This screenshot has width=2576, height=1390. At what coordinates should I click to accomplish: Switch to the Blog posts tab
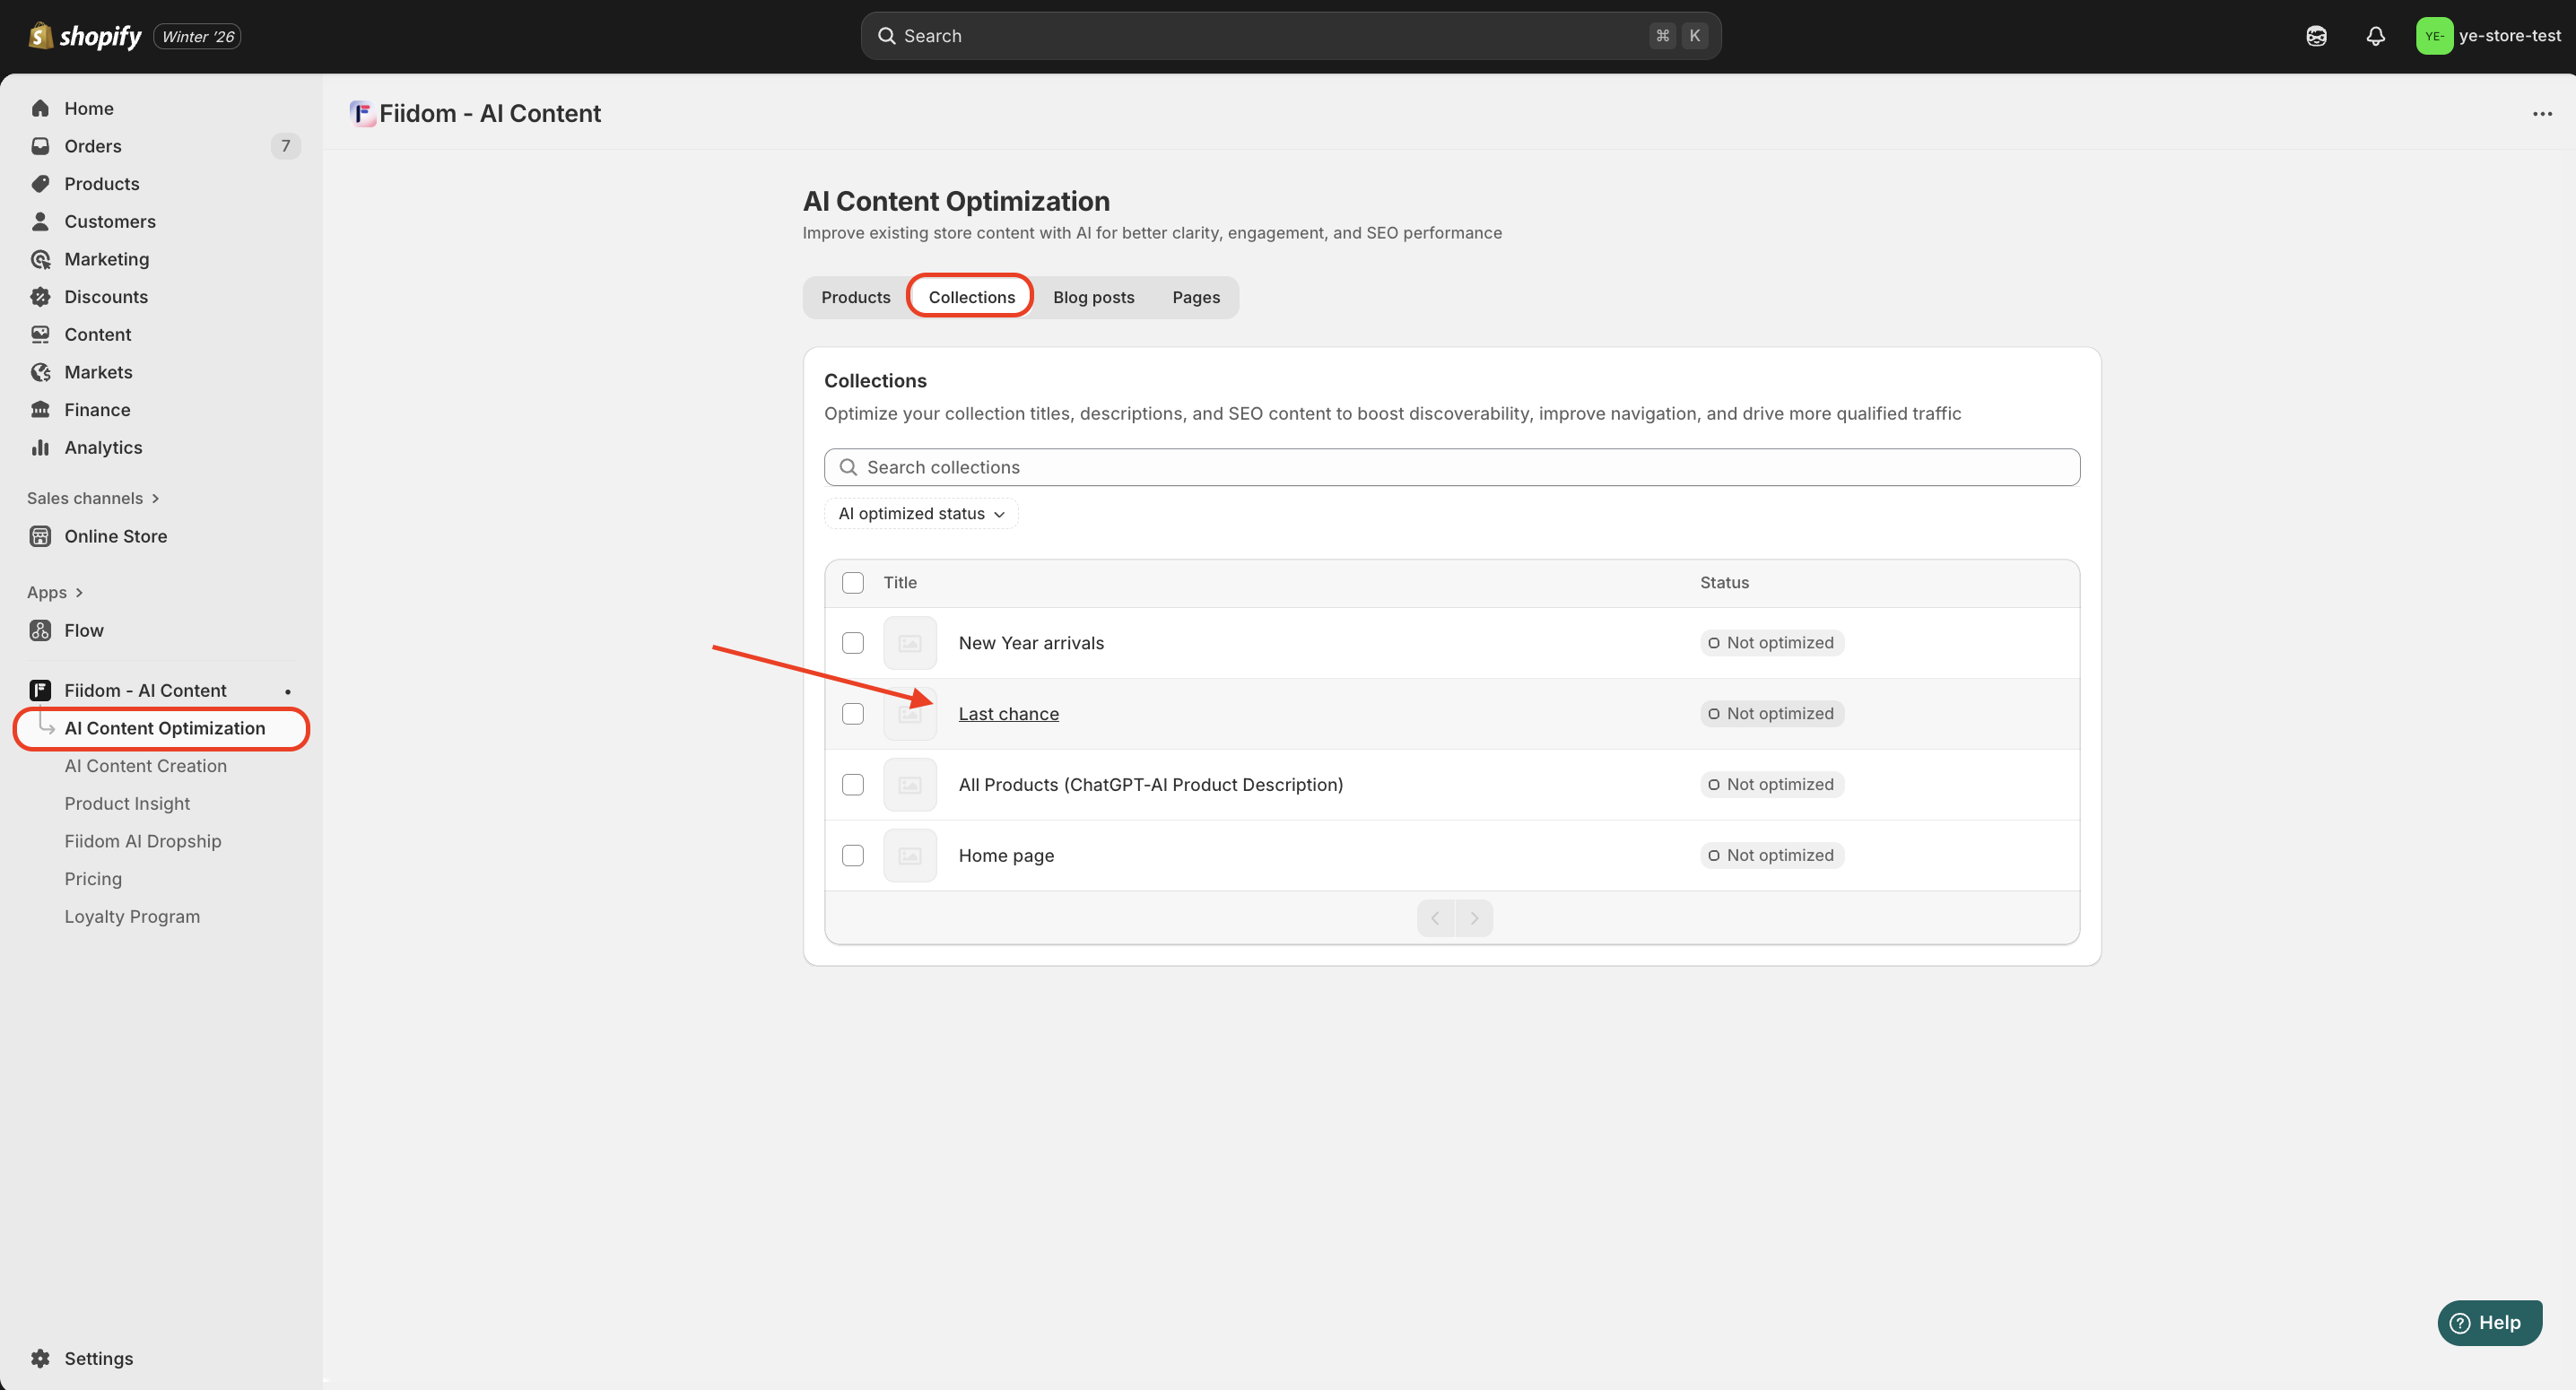pos(1093,297)
